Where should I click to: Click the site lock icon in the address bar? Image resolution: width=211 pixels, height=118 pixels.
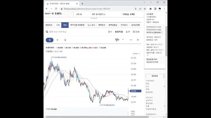click(62, 9)
